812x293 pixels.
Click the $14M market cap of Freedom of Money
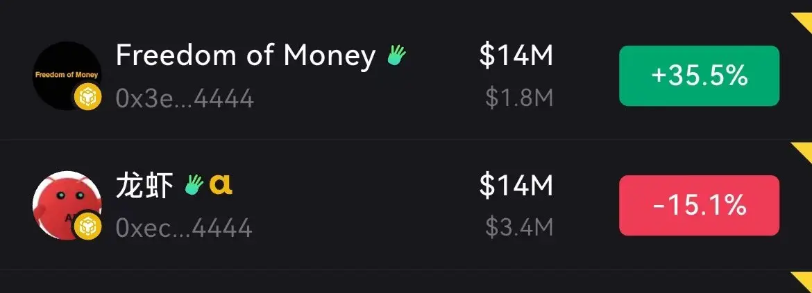[516, 56]
